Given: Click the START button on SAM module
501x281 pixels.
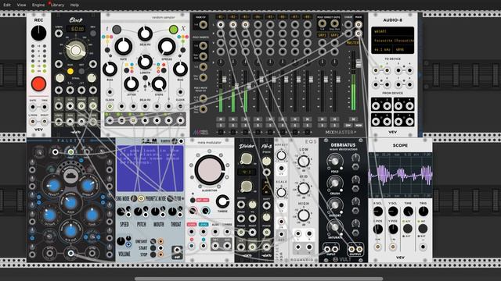Looking at the screenshot, I should [153, 248].
